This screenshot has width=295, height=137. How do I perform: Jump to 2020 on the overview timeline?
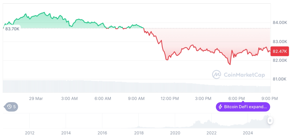click(175, 133)
